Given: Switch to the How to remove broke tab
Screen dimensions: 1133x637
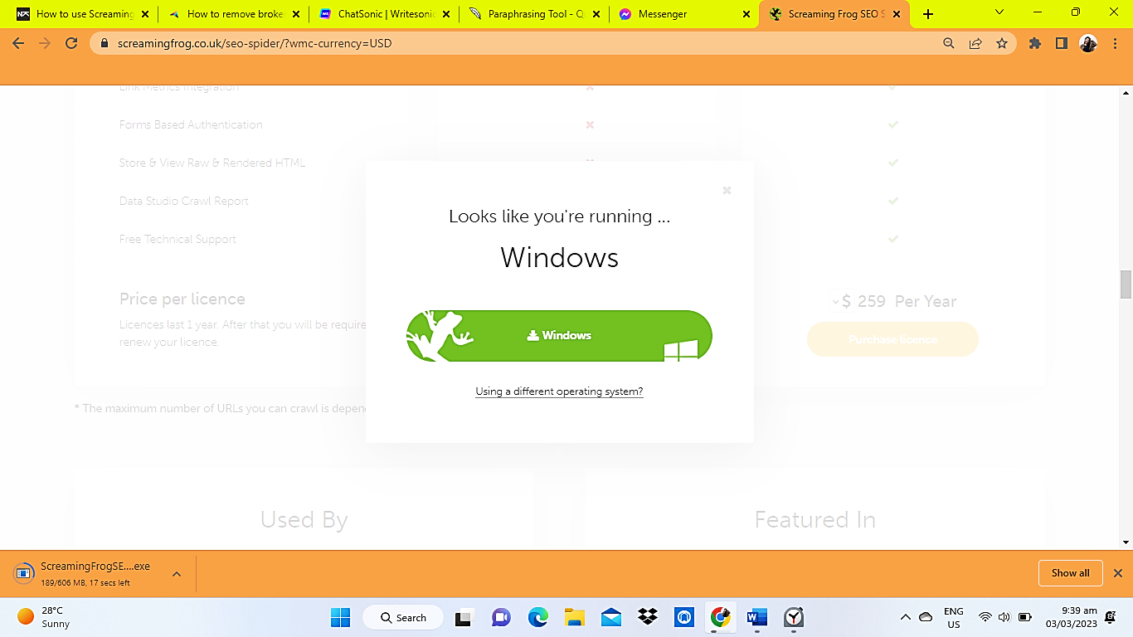Looking at the screenshot, I should [x=232, y=14].
